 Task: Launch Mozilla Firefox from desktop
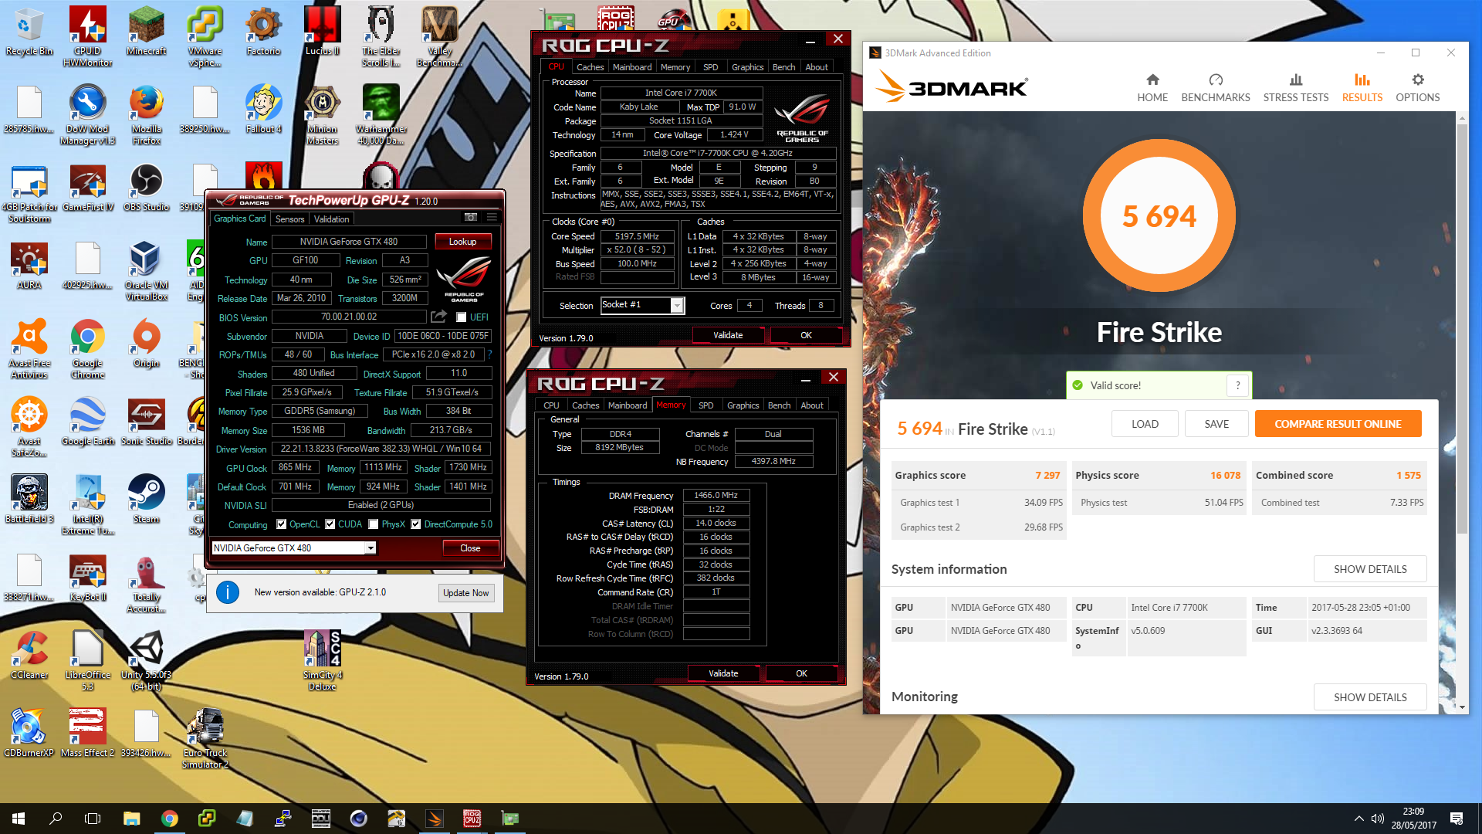tap(147, 114)
